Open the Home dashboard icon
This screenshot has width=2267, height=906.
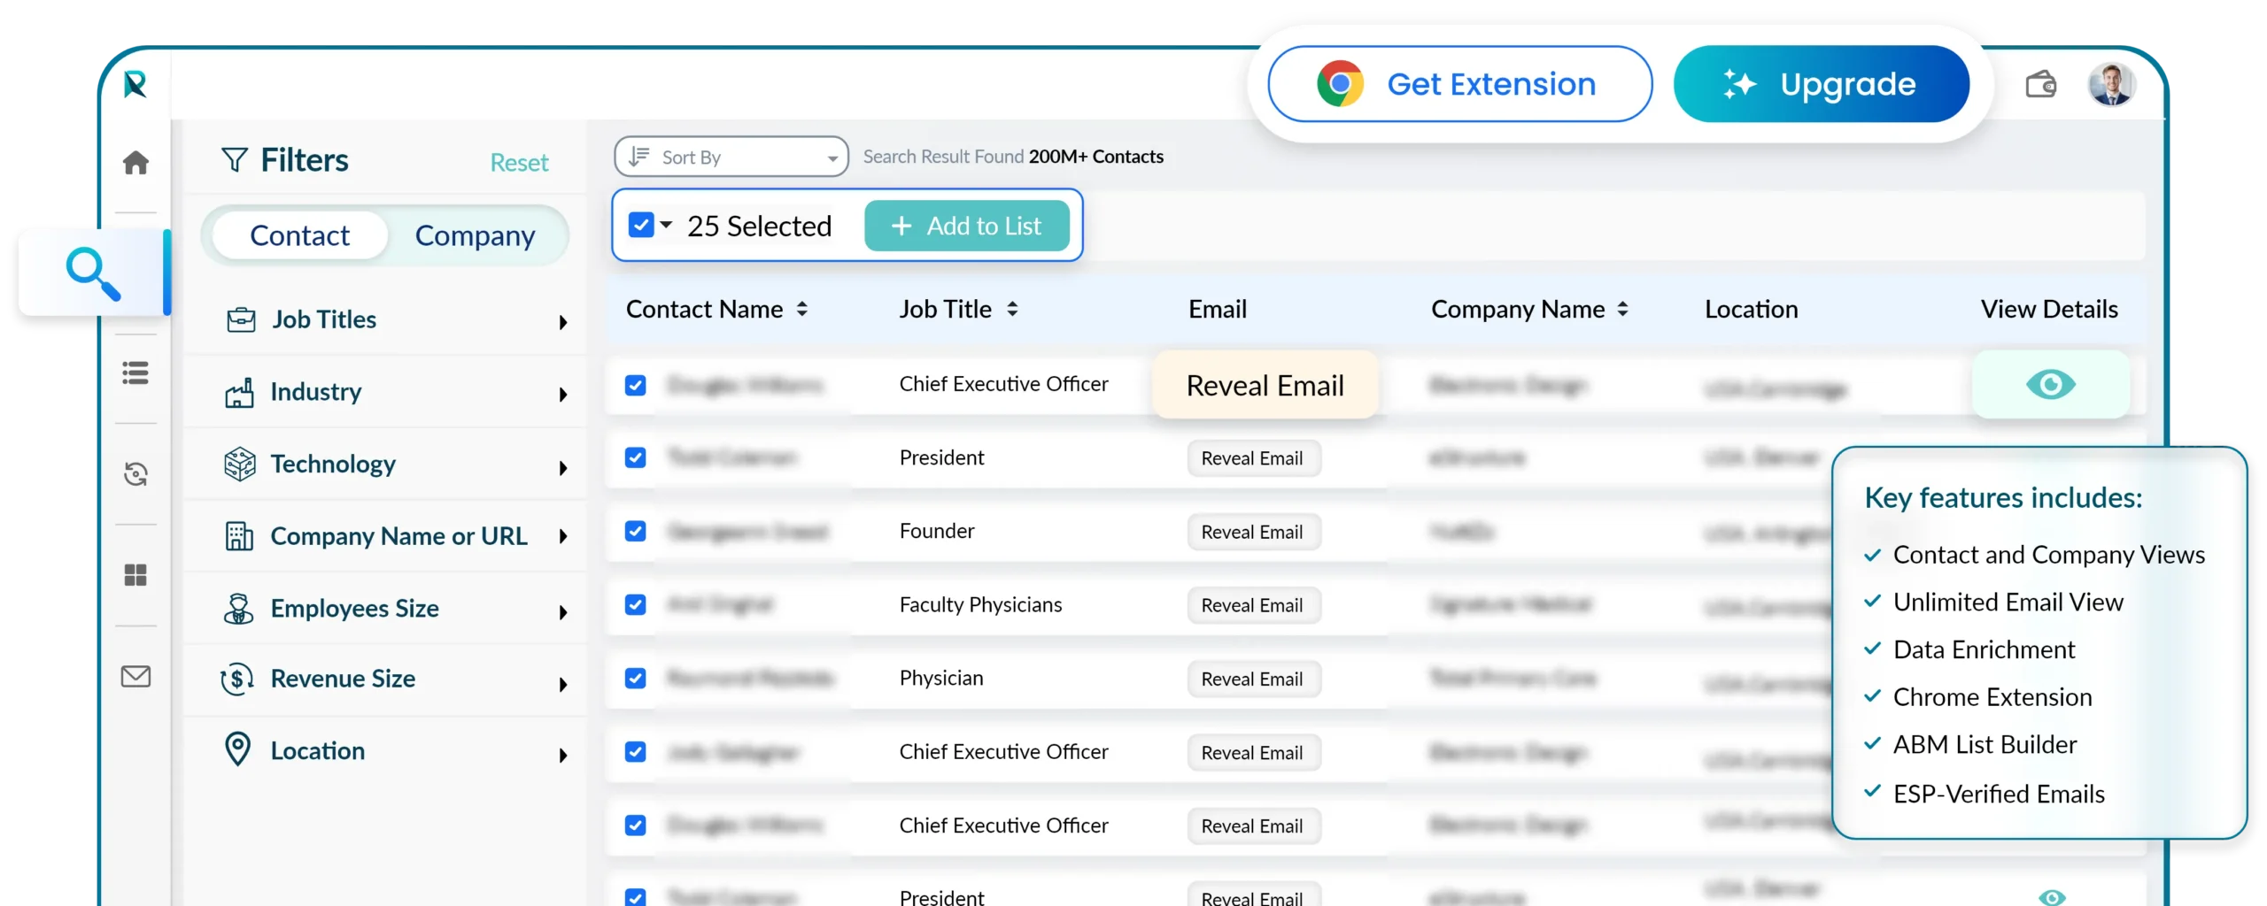tap(135, 162)
